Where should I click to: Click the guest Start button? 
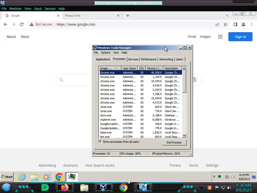click(7, 177)
